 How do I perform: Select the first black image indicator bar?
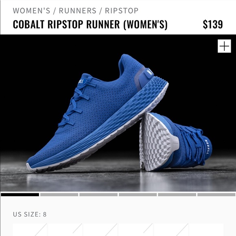tap(20, 195)
